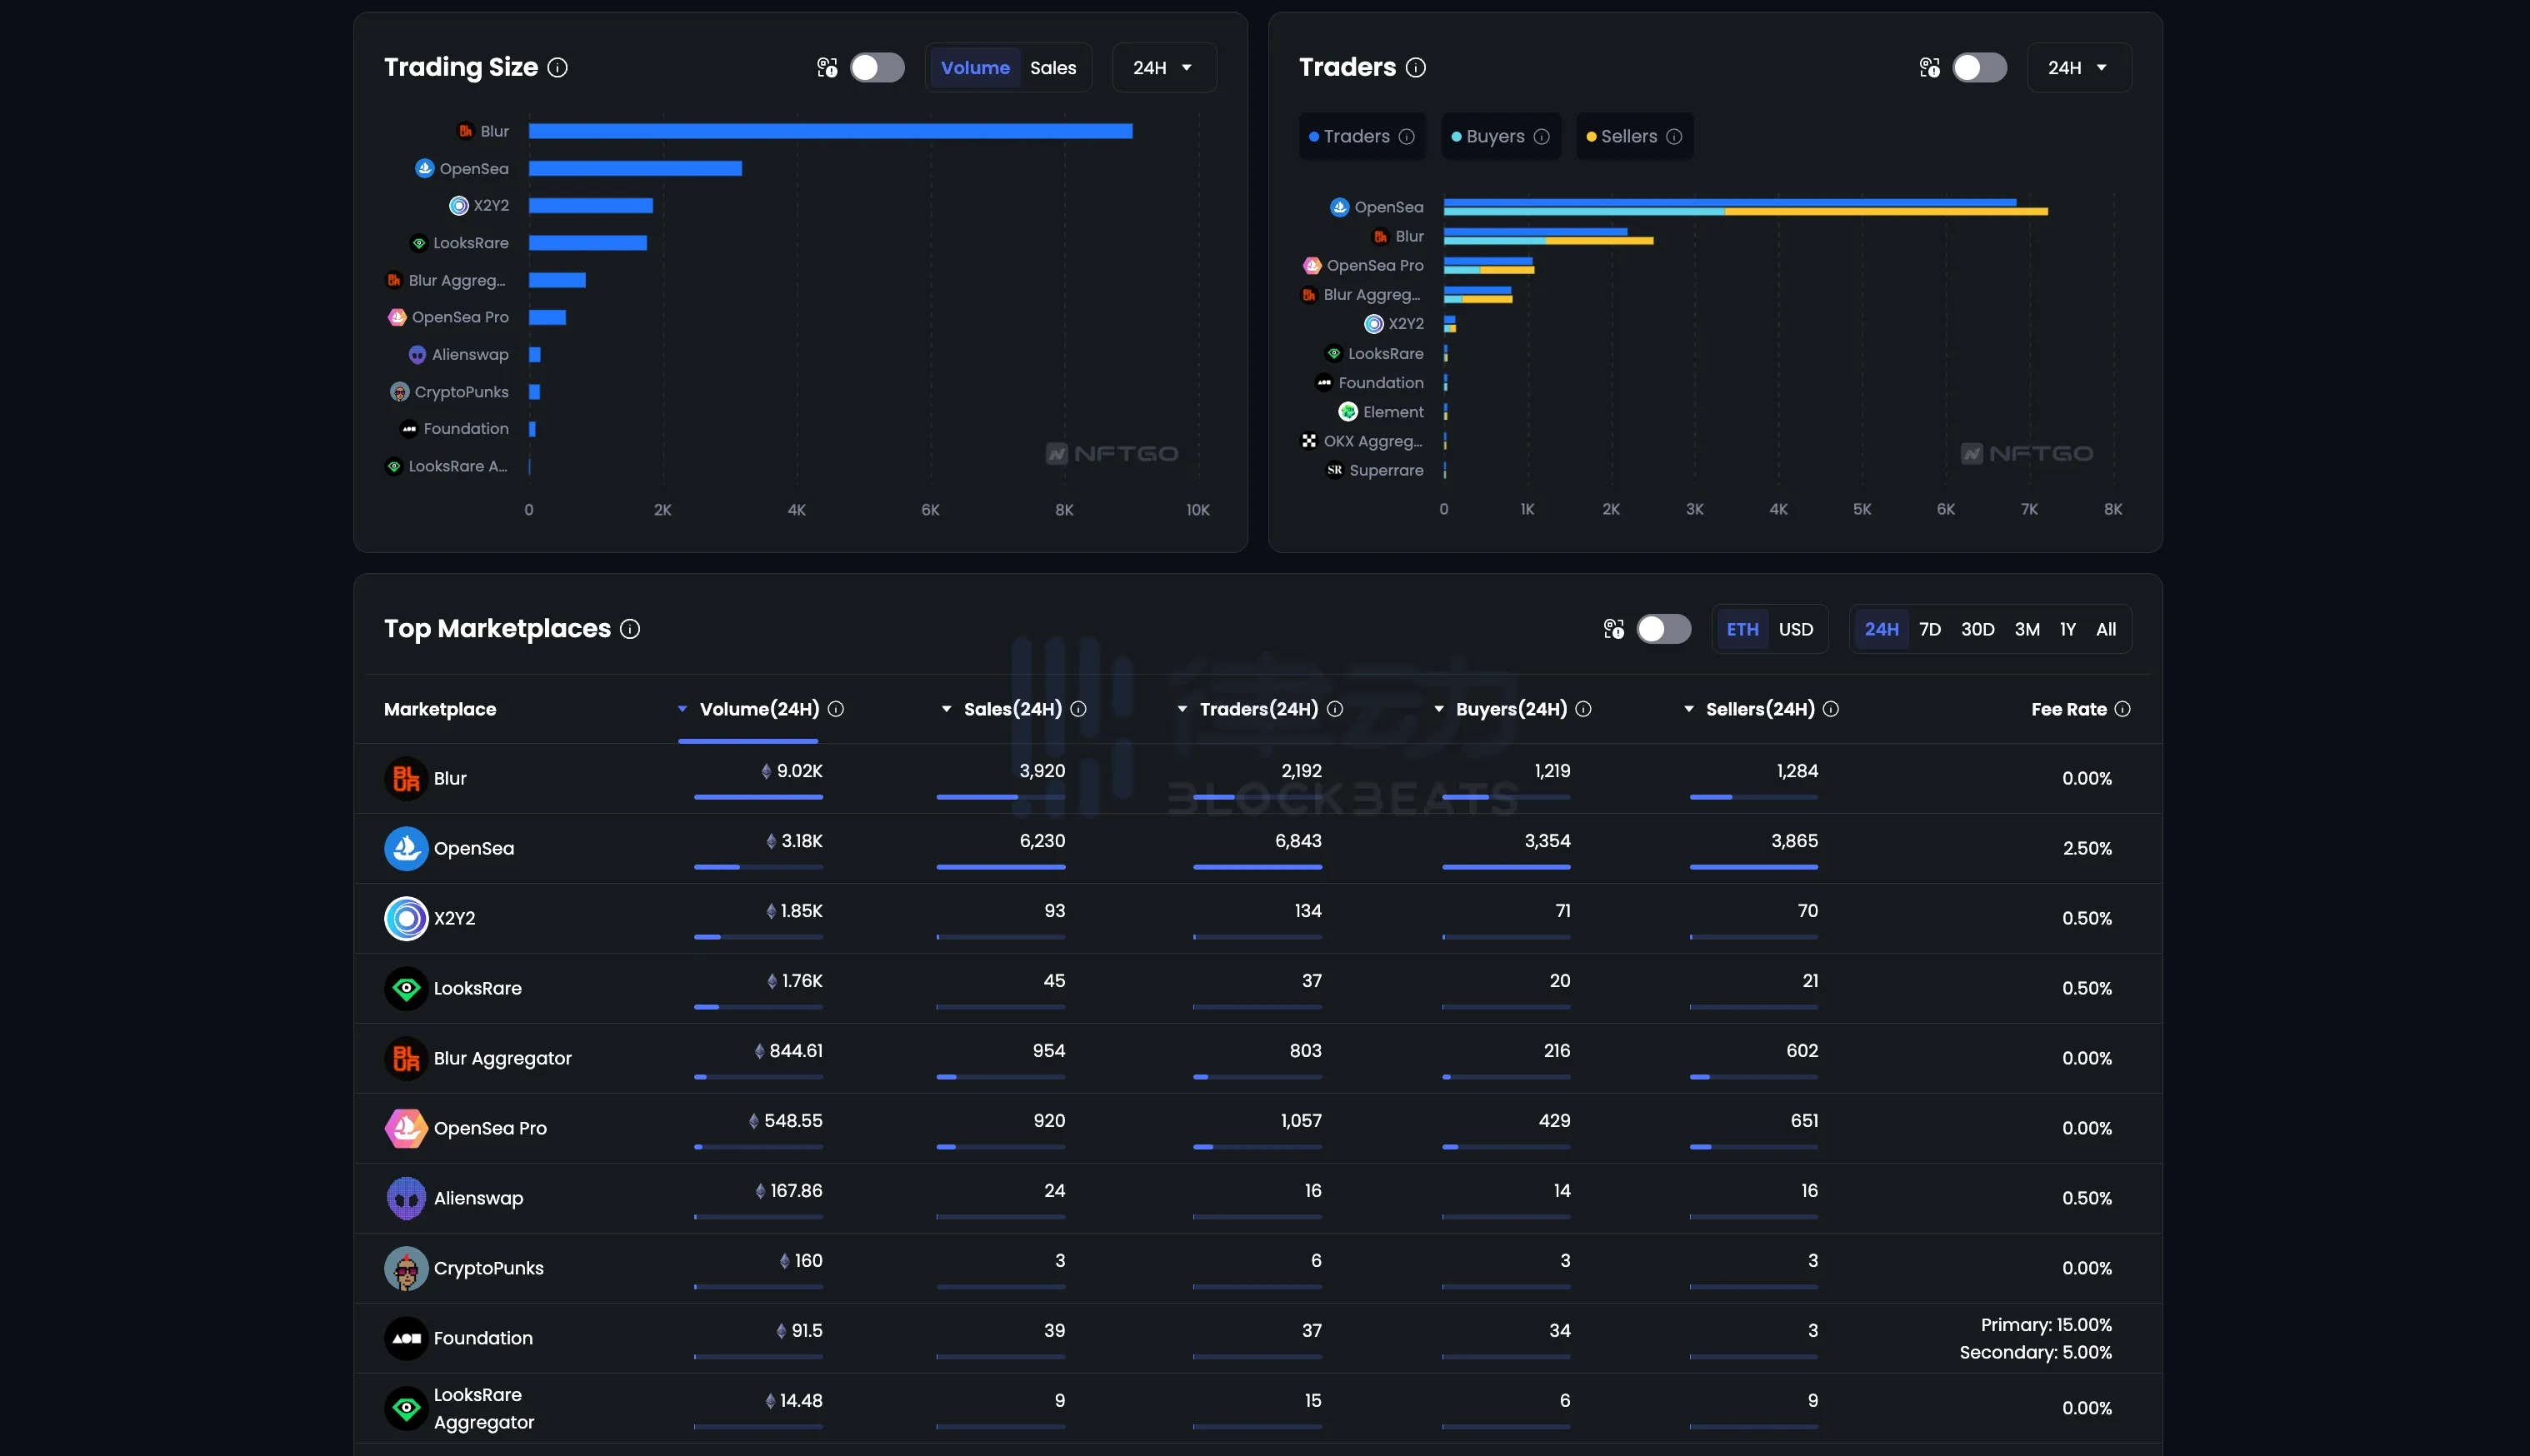Click OpenSea sales progress bar under 6,230
2530x1456 pixels.
coord(1000,867)
